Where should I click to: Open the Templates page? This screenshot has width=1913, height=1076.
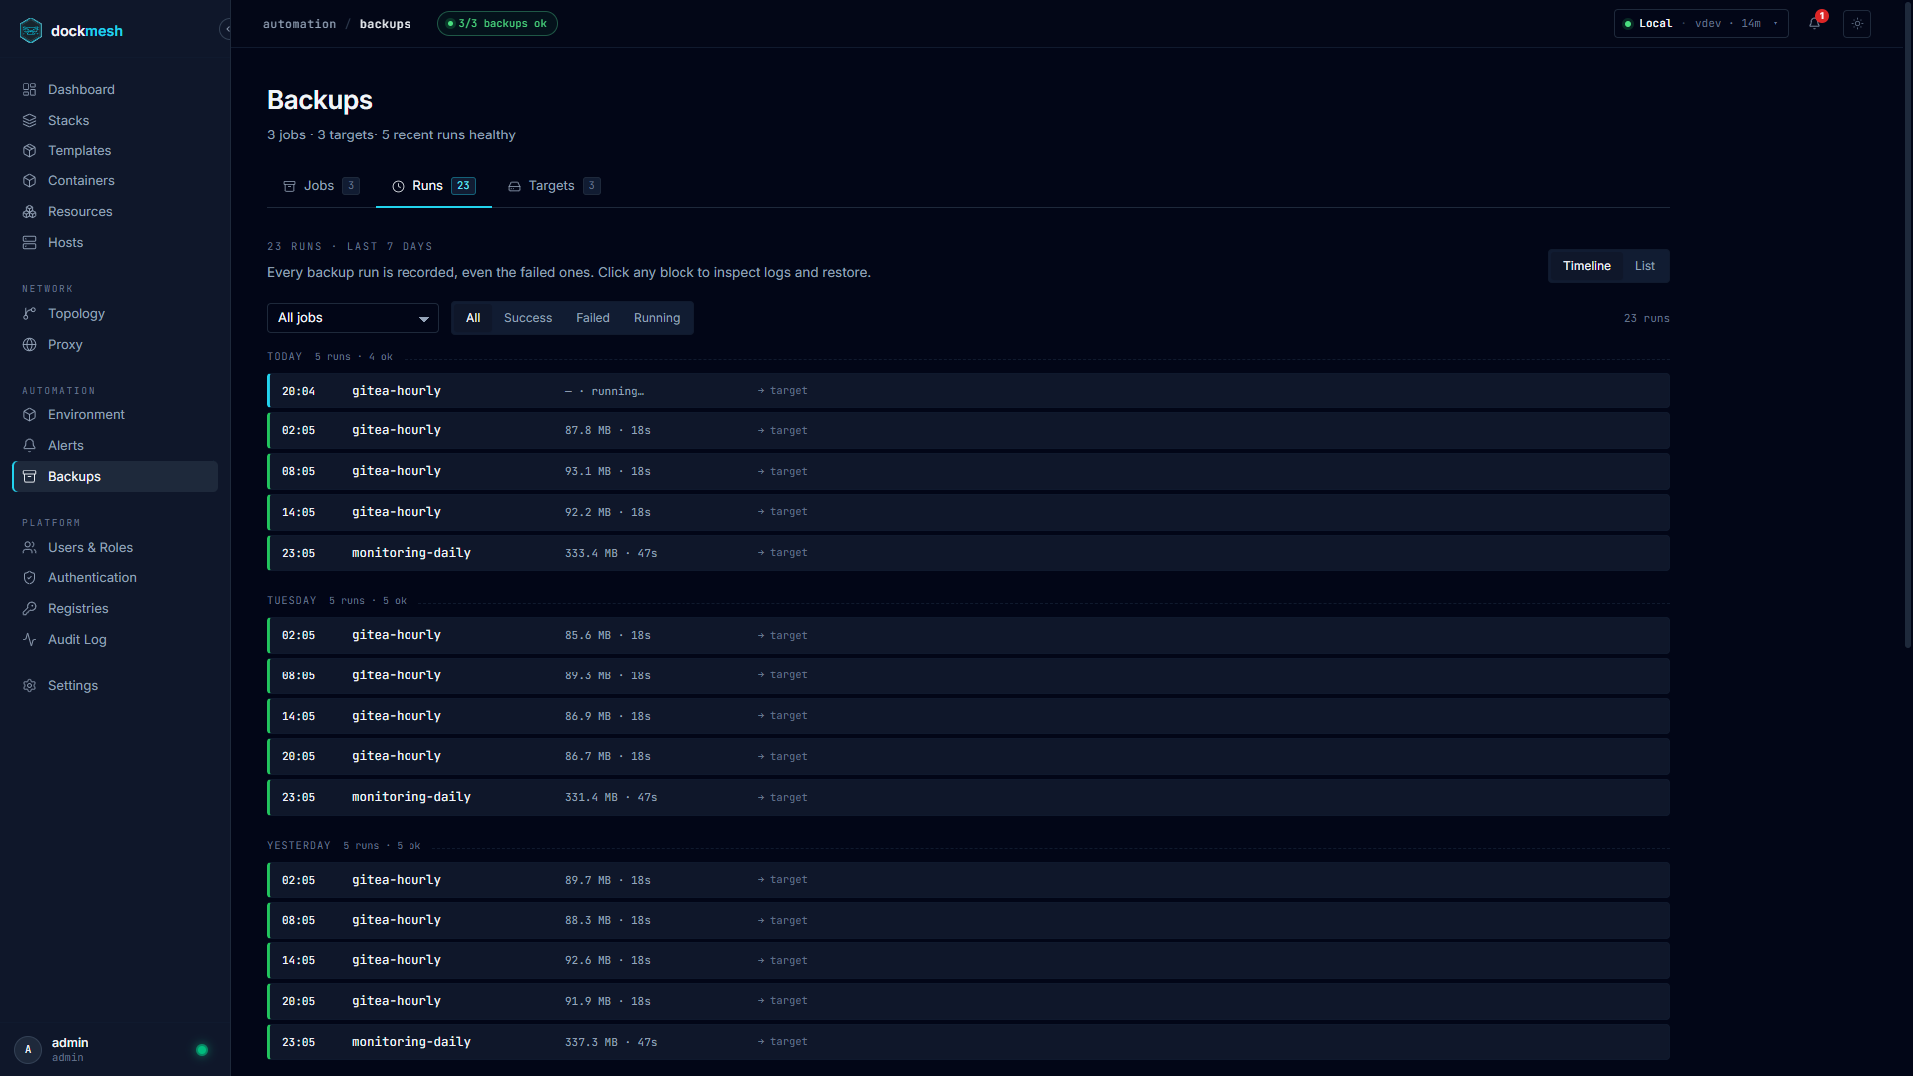[x=115, y=151]
